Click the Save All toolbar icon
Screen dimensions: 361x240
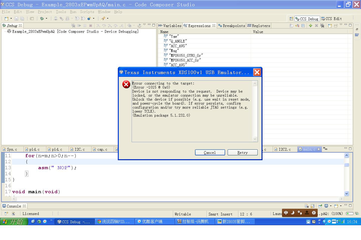pos(22,19)
